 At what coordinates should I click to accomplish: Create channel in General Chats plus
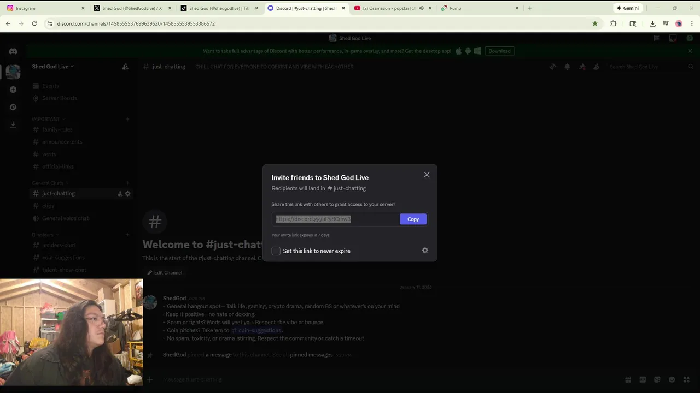pos(127,183)
